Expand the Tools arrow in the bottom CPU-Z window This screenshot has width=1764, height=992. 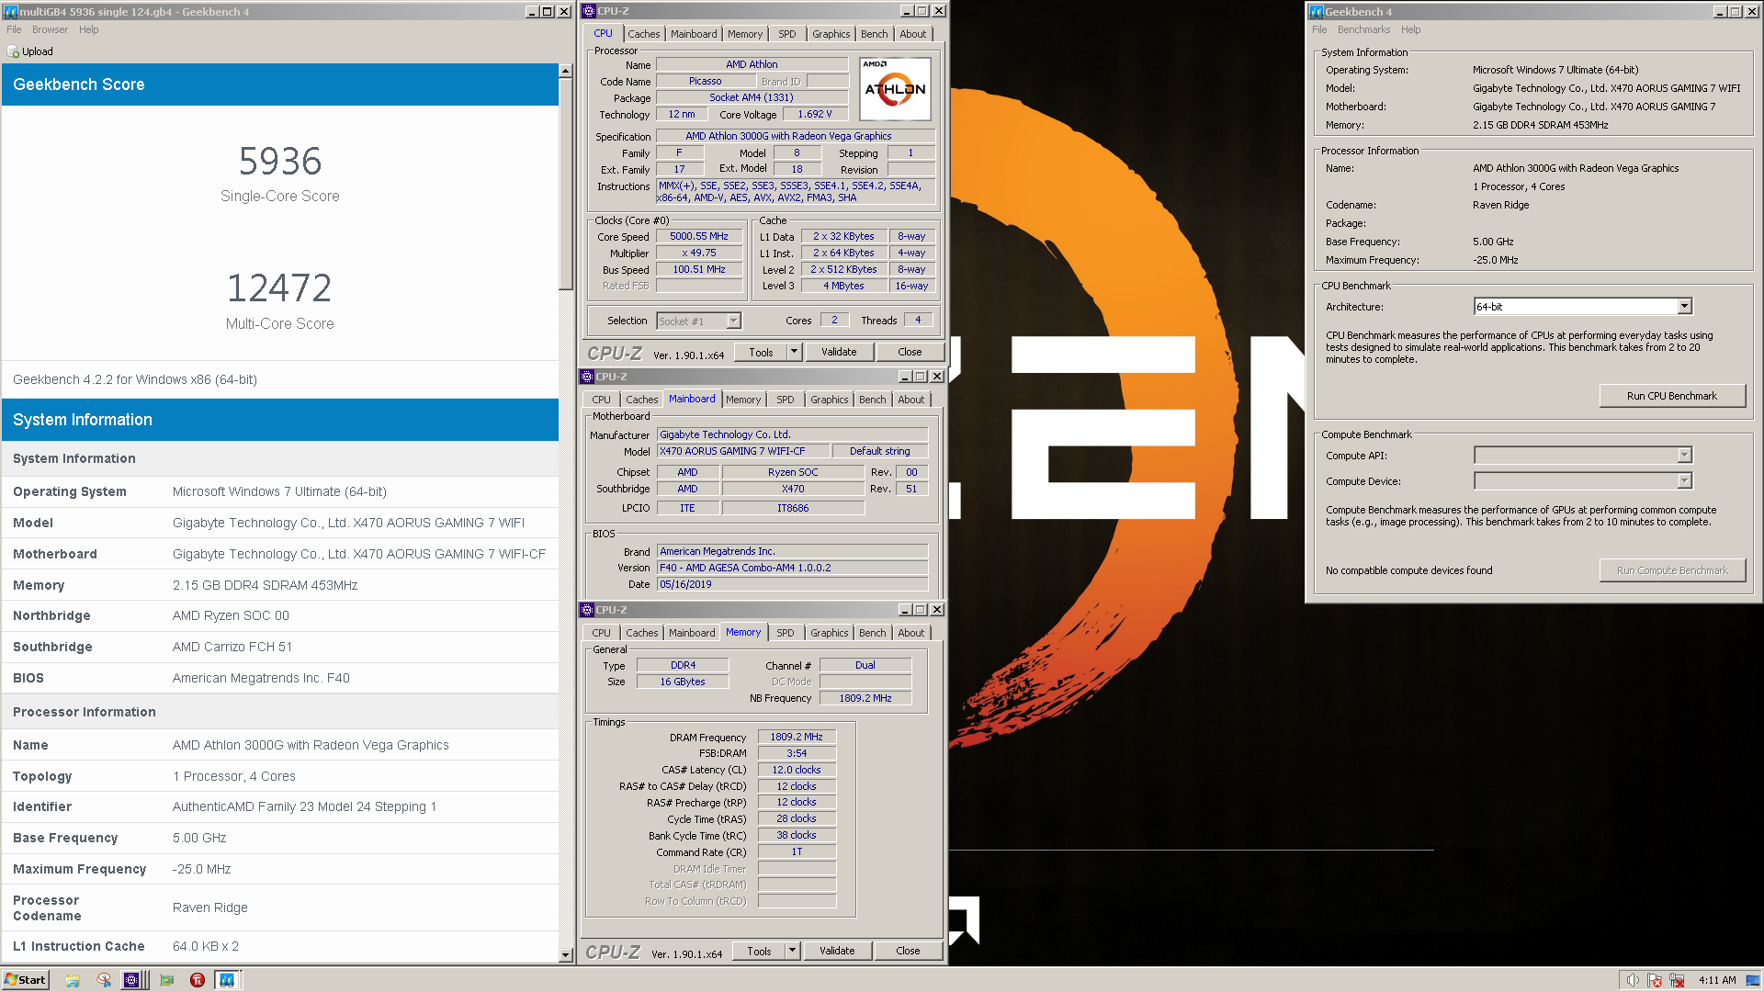[792, 951]
